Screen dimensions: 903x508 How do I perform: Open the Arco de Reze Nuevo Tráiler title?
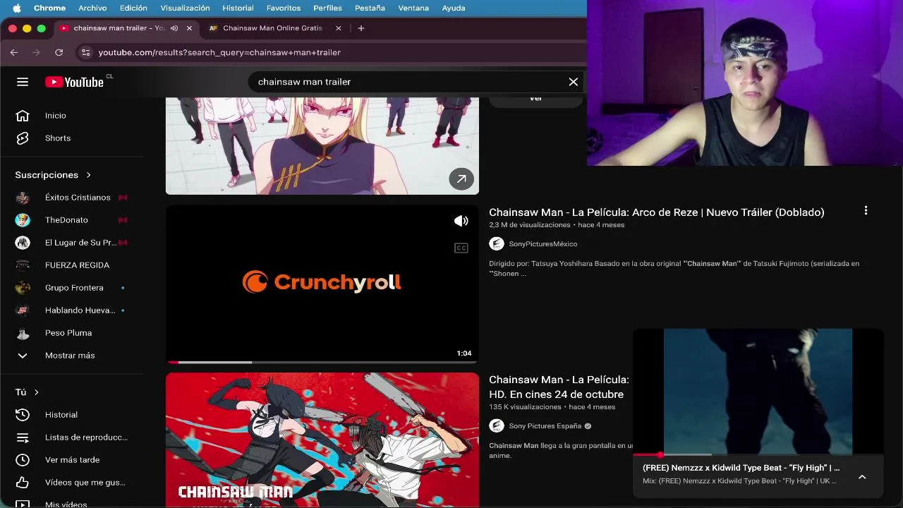656,212
